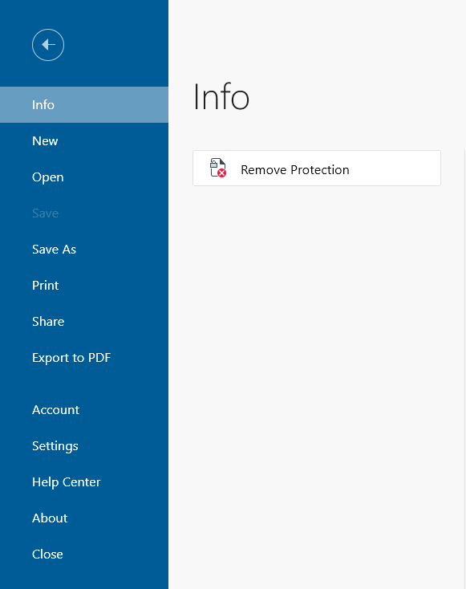Click empty area below Remove Protection button
The image size is (466, 589).
(317, 376)
